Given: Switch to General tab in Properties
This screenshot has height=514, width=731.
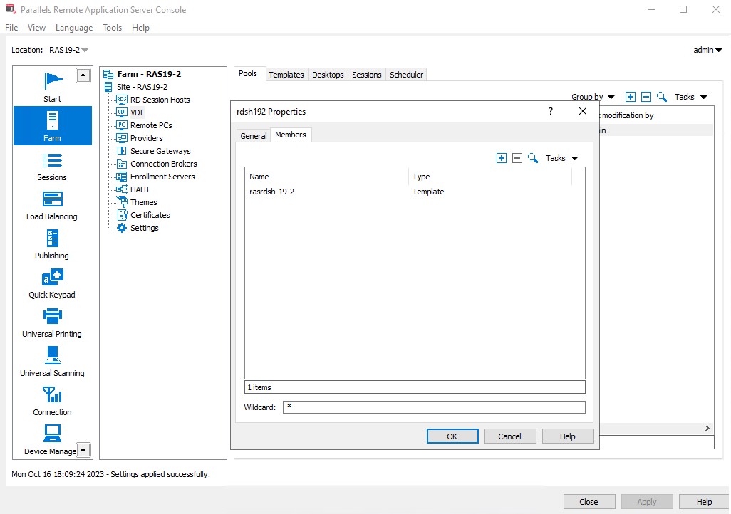Looking at the screenshot, I should click(x=254, y=135).
